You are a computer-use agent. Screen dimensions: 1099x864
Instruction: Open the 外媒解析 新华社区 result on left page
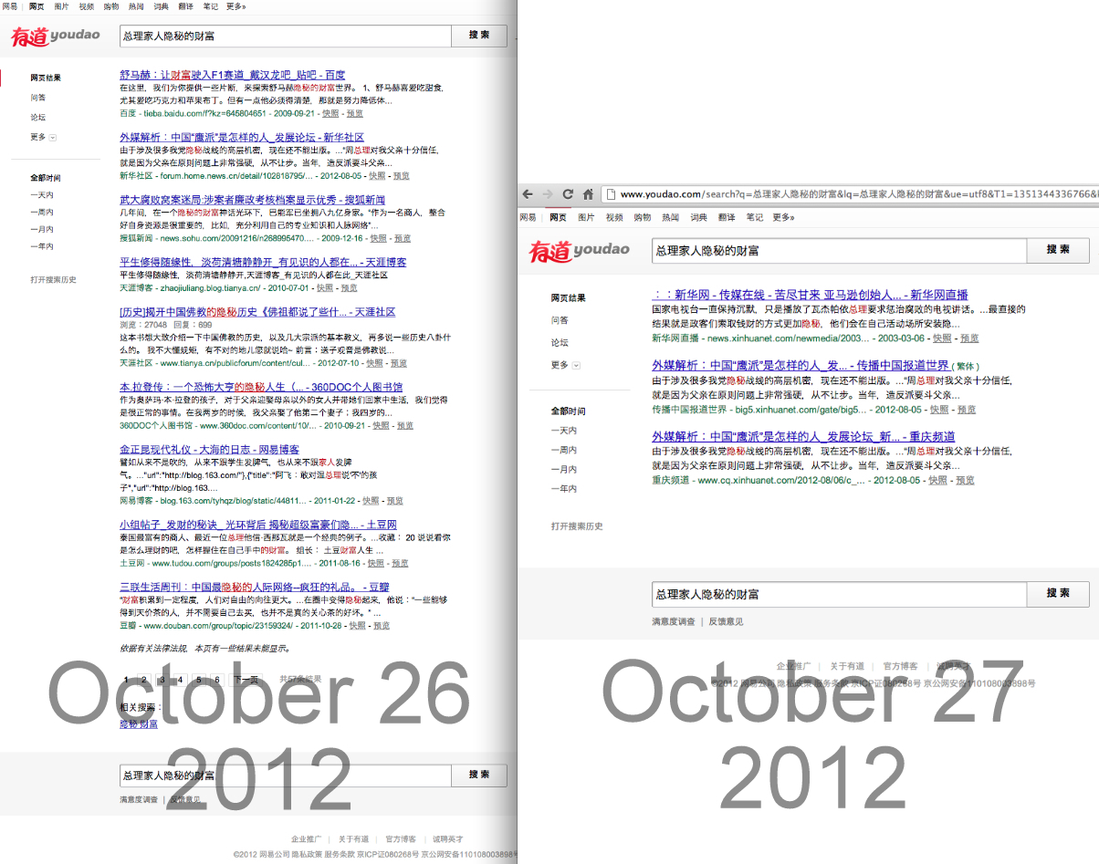tap(242, 137)
